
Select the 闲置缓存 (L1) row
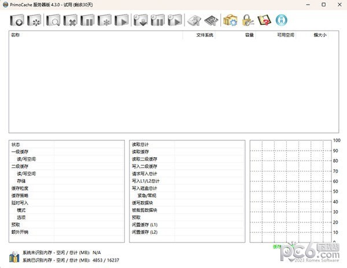coord(187,225)
